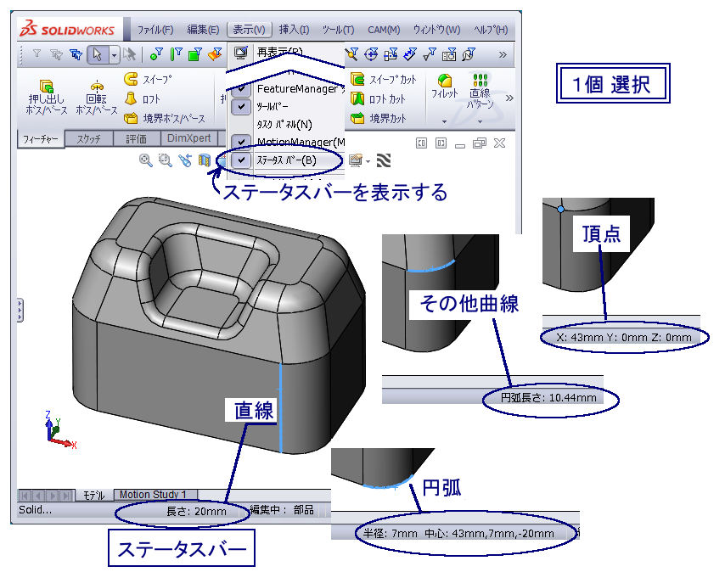This screenshot has width=725, height=572.
Task: Click the zebra stripes display icon
Action: point(384,160)
